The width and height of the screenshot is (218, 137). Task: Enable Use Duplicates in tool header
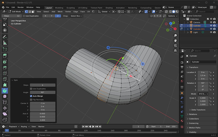(24, 16)
